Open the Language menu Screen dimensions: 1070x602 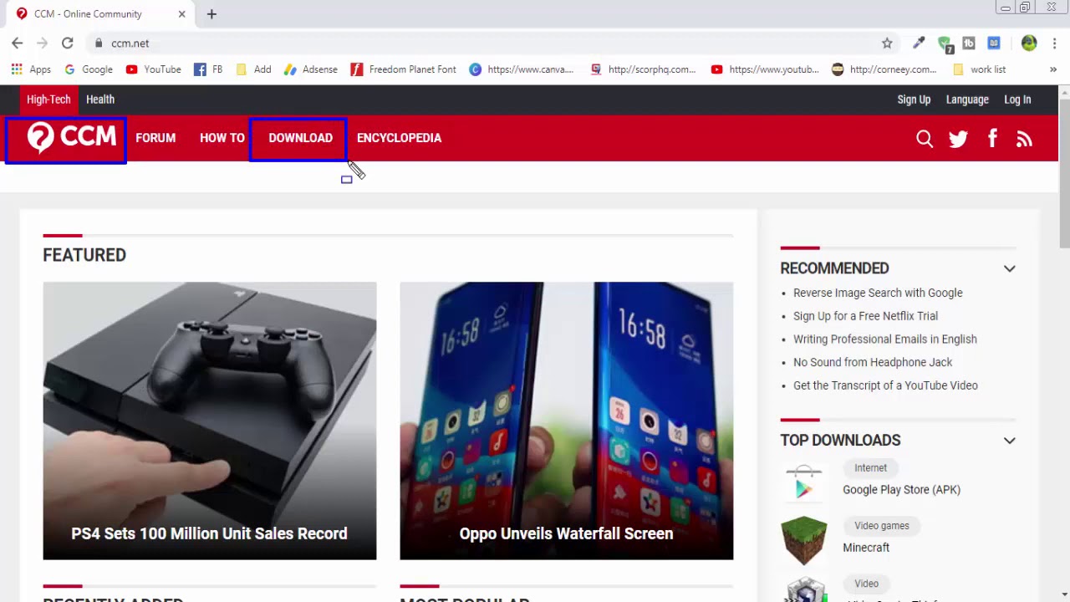(967, 99)
